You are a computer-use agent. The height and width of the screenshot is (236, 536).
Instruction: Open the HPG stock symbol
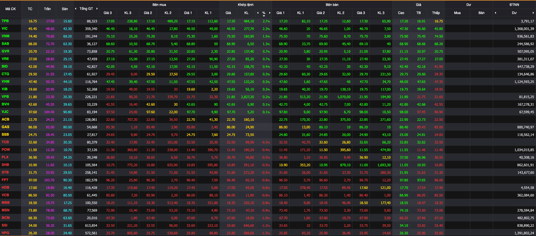[x=5, y=233]
